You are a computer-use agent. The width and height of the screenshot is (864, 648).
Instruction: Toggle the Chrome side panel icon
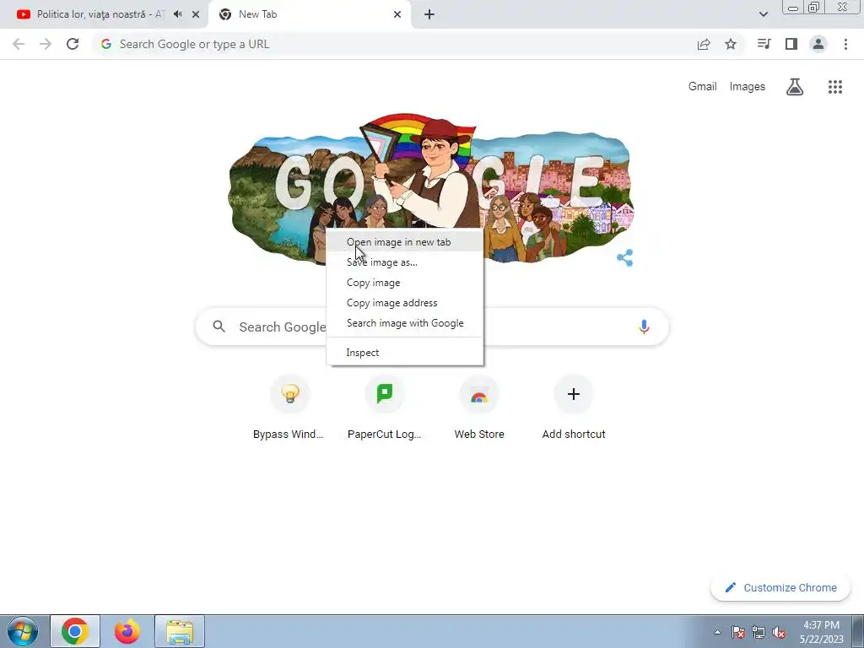791,44
